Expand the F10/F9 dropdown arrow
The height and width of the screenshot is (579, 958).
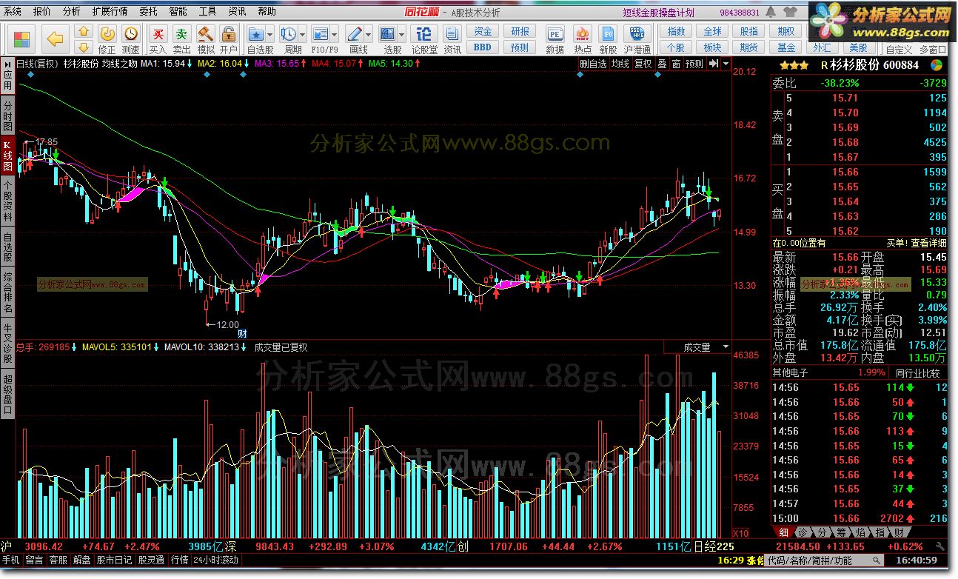click(x=335, y=34)
